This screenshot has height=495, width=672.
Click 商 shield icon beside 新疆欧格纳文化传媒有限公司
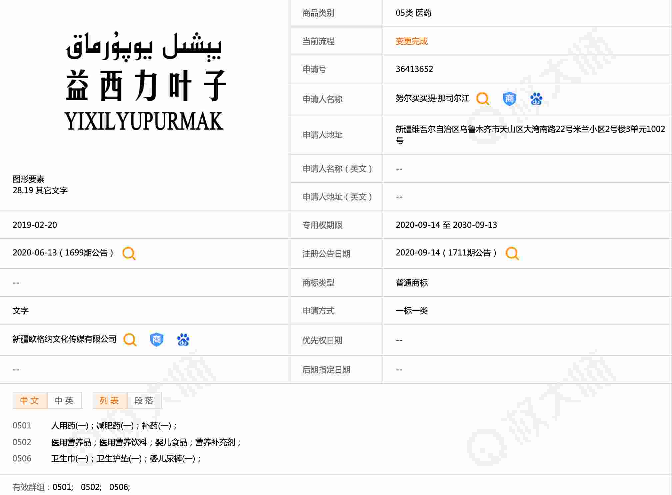156,340
